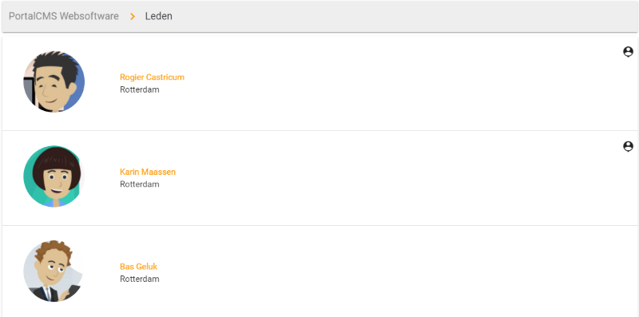This screenshot has width=639, height=317.
Task: Open the Rogier Castricum profile link
Action: tap(152, 77)
